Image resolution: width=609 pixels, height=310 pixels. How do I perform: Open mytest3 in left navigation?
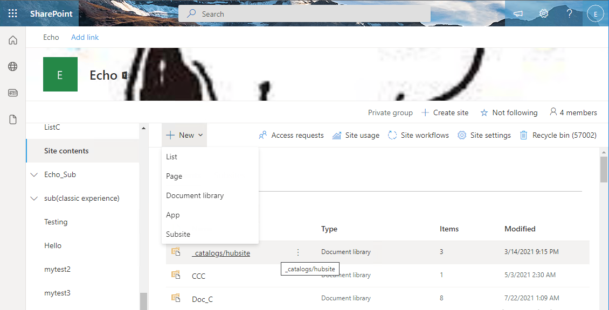pyautogui.click(x=58, y=293)
